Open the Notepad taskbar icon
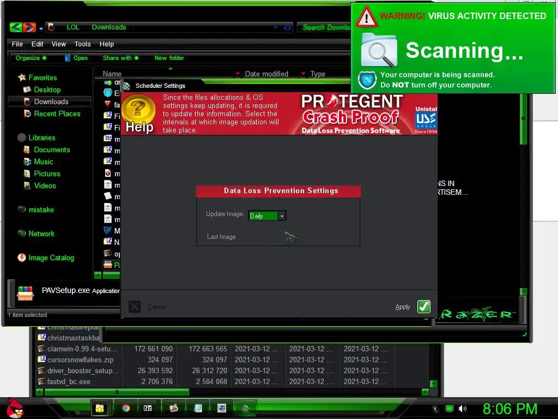The height and width of the screenshot is (419, 558). pyautogui.click(x=198, y=408)
